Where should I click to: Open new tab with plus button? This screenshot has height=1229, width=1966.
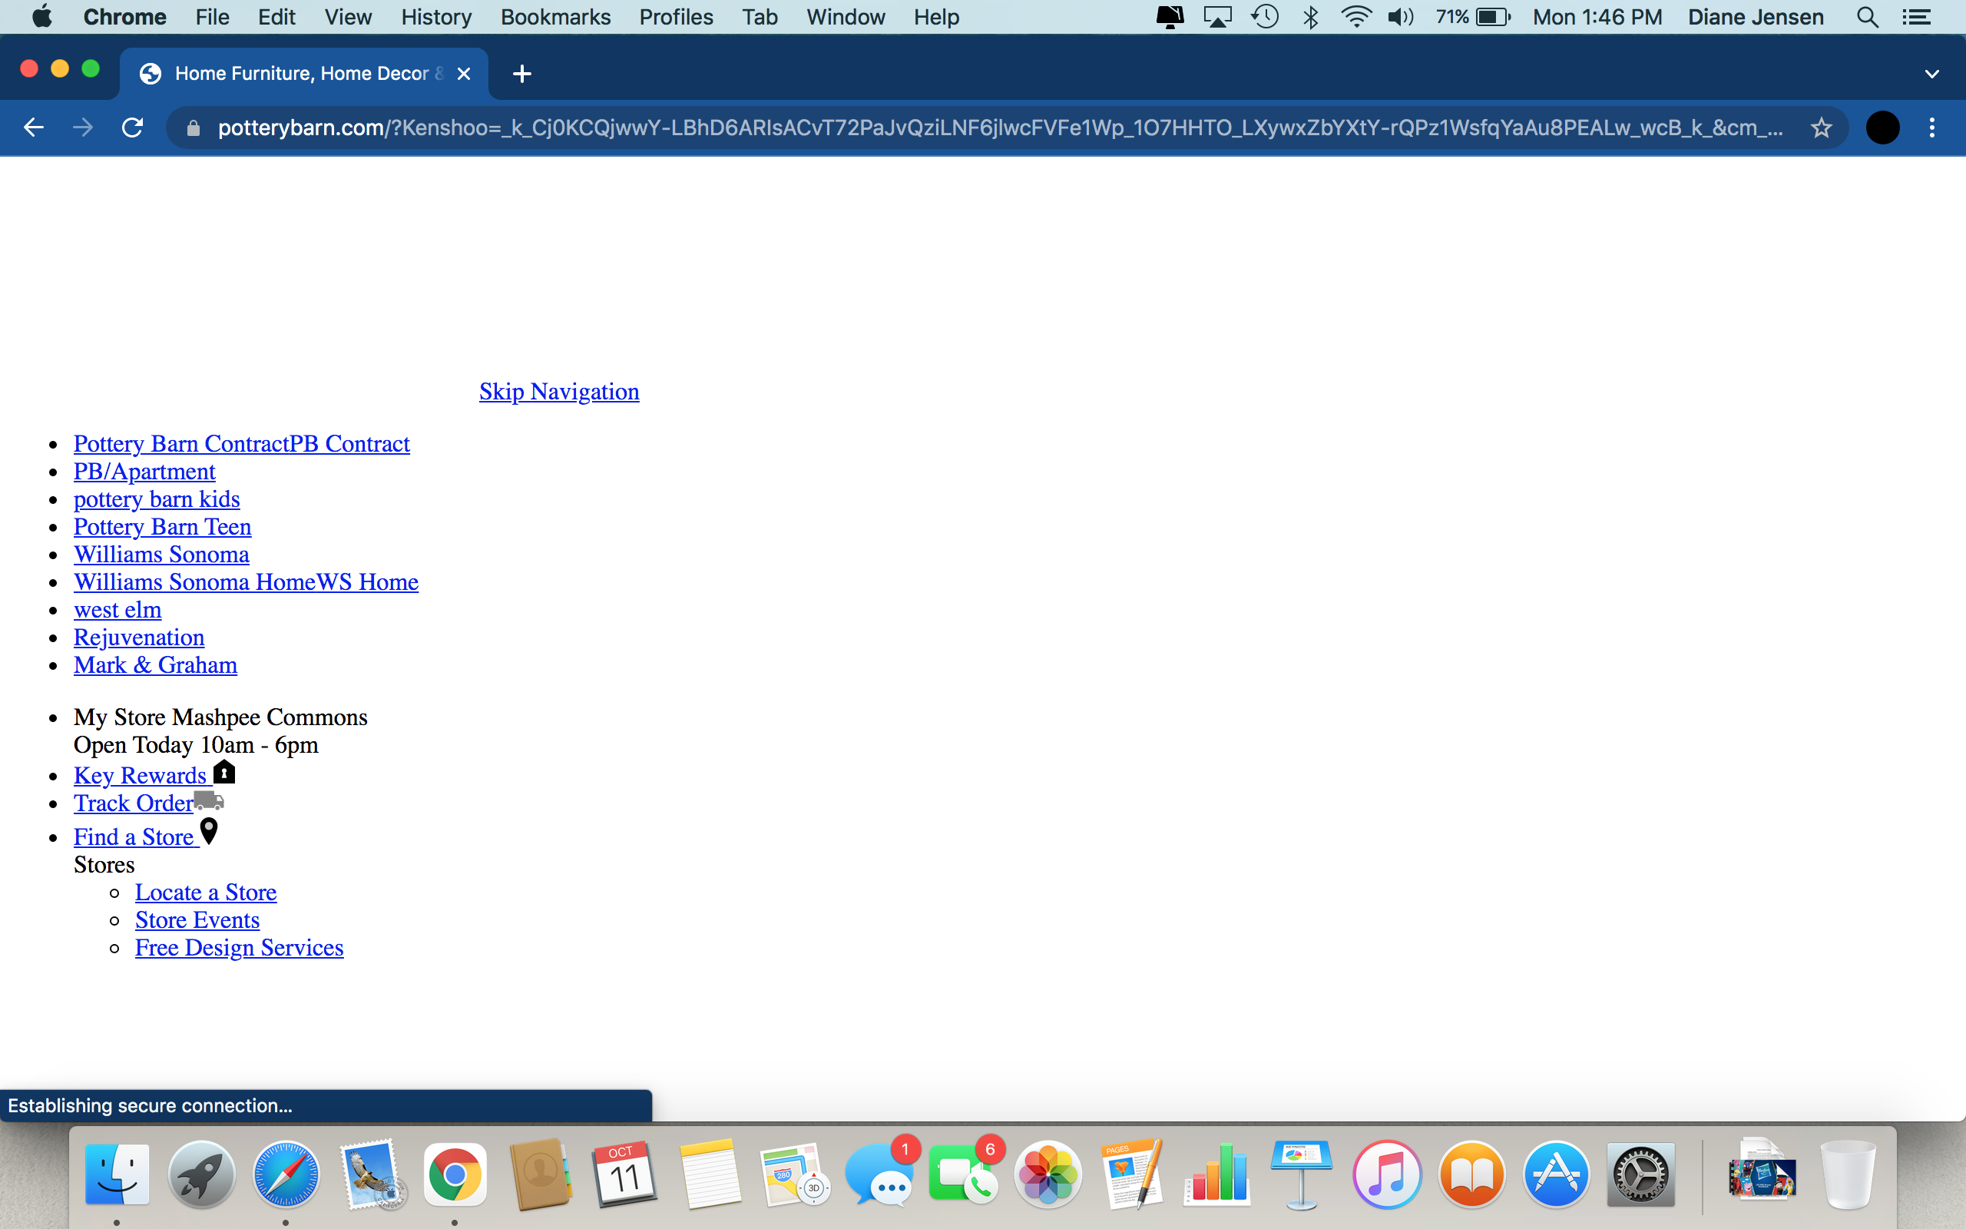[522, 72]
